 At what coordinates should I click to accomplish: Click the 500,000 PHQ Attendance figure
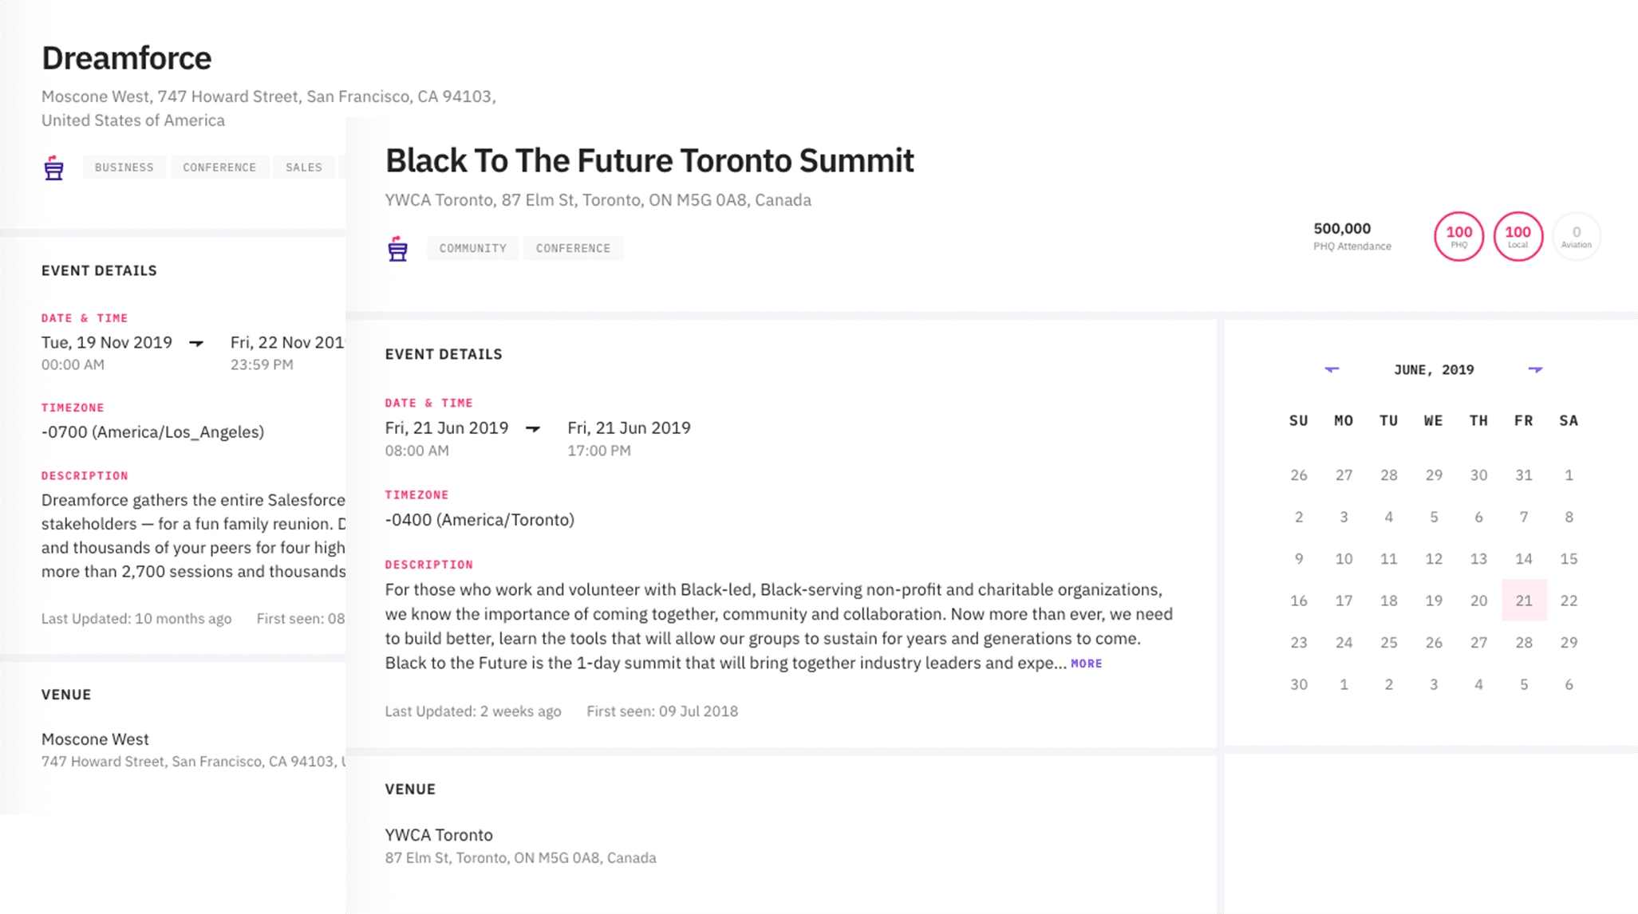pos(1342,229)
